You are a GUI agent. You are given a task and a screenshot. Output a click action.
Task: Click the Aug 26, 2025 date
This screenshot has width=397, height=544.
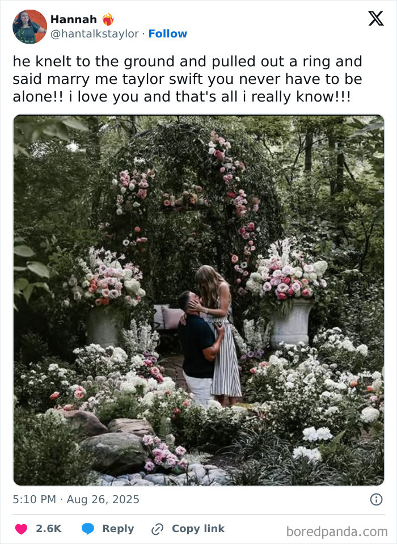click(x=103, y=499)
